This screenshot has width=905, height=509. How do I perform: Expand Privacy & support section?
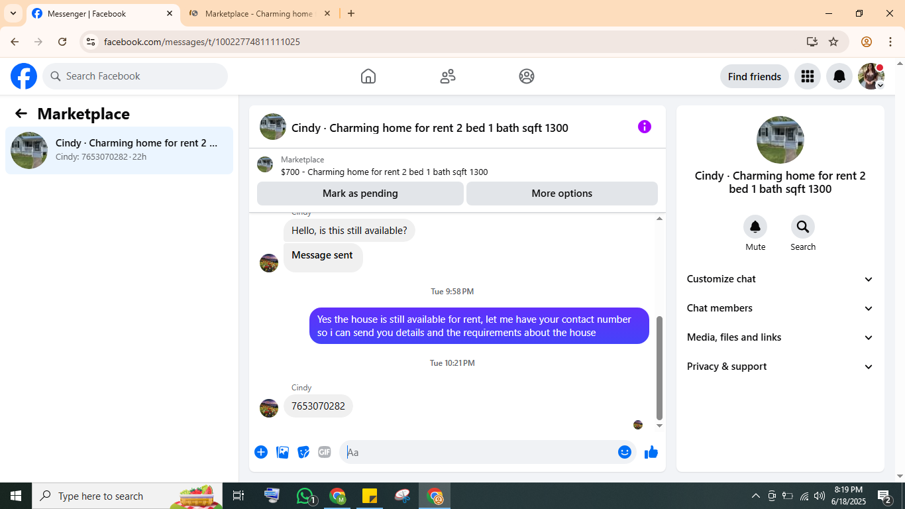[x=780, y=367]
